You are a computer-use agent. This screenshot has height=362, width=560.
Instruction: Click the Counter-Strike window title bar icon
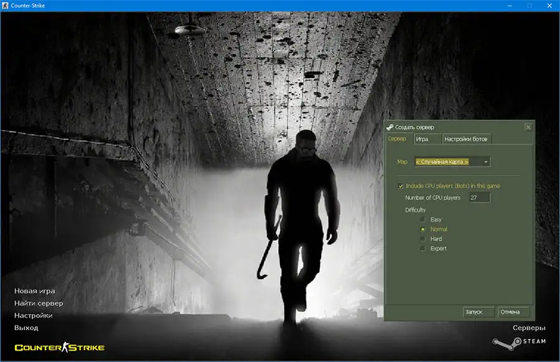[6, 6]
